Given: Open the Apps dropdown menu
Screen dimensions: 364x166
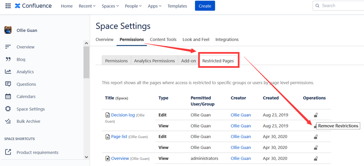Looking at the screenshot, I should (154, 6).
